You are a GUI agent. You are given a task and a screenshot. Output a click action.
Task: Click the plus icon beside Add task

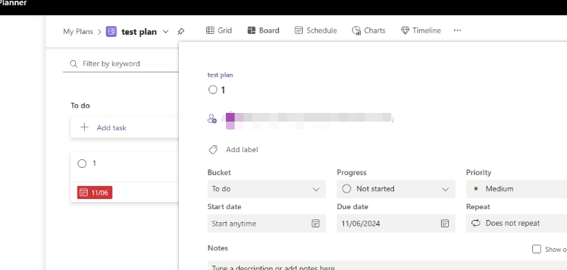[x=84, y=127]
